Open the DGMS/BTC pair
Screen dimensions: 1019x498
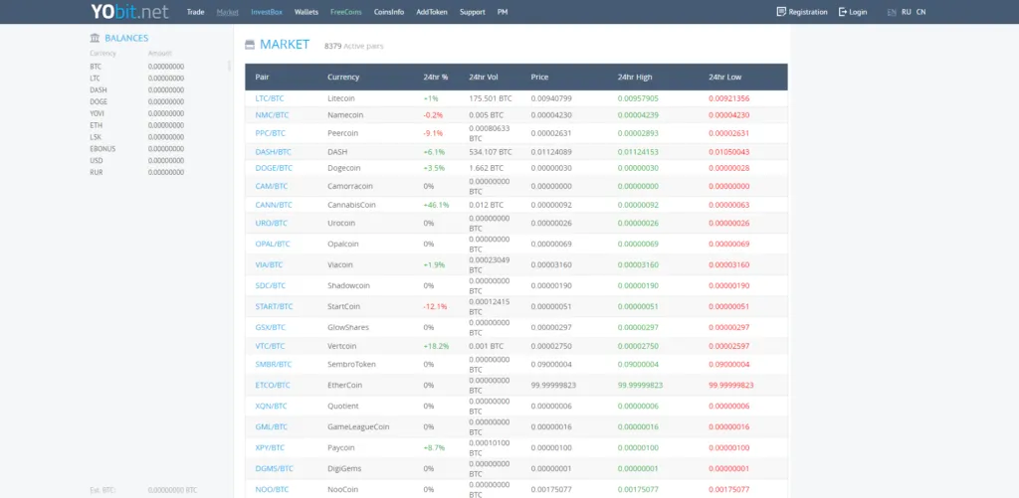(275, 468)
